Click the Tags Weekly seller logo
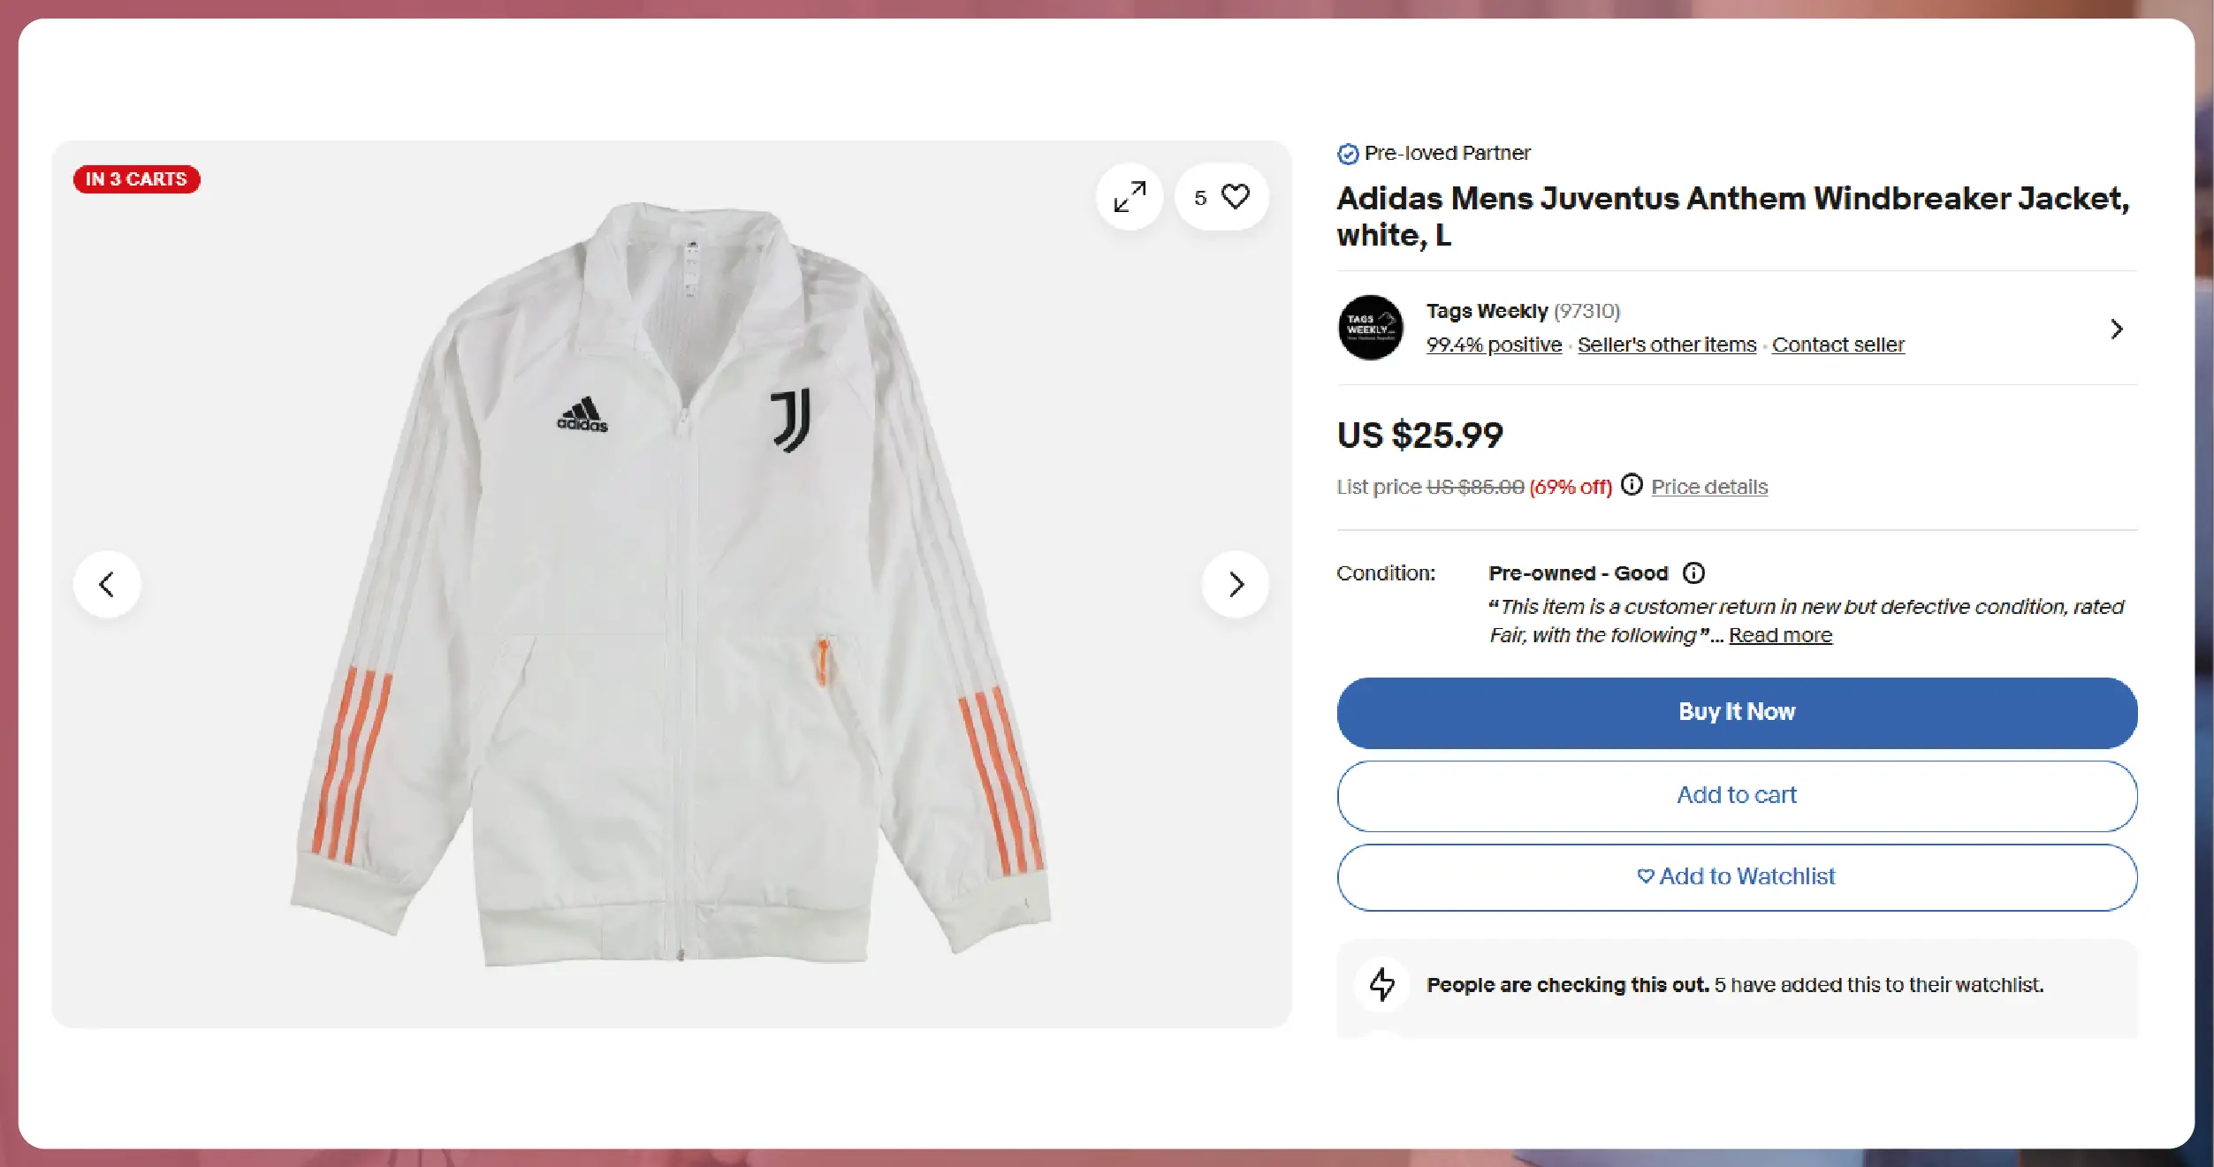The image size is (2214, 1167). 1370,328
